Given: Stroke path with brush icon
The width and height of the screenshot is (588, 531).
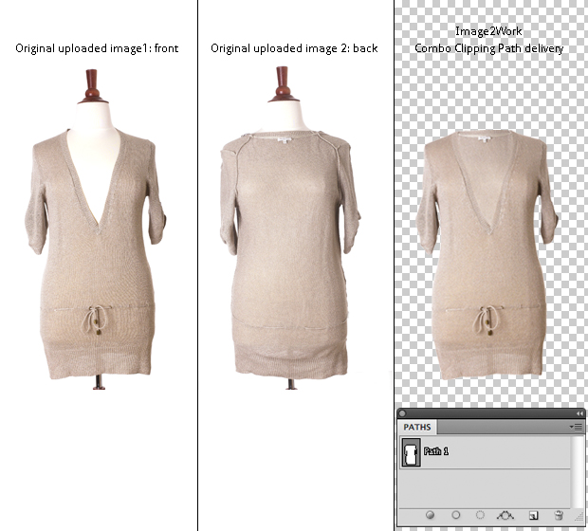Looking at the screenshot, I should [455, 515].
